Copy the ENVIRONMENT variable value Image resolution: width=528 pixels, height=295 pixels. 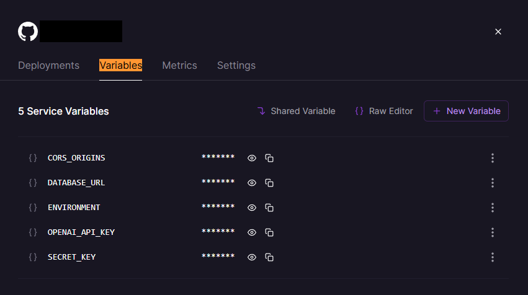click(269, 208)
